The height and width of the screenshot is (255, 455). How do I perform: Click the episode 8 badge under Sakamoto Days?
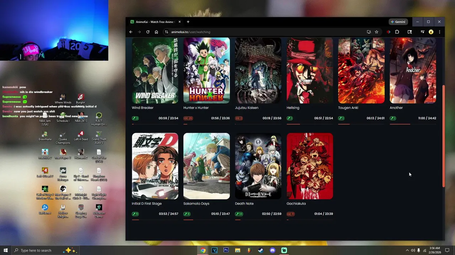[x=187, y=214]
